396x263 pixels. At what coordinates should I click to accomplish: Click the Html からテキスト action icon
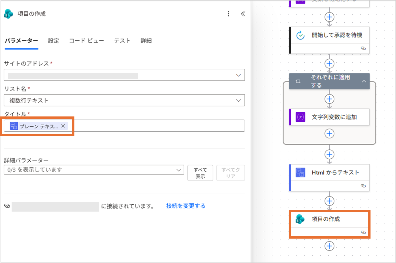[300, 173]
